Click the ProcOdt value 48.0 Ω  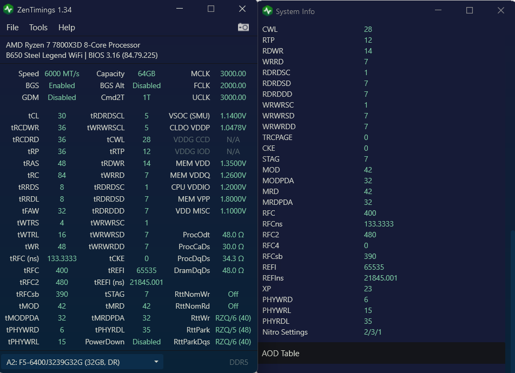coord(233,235)
